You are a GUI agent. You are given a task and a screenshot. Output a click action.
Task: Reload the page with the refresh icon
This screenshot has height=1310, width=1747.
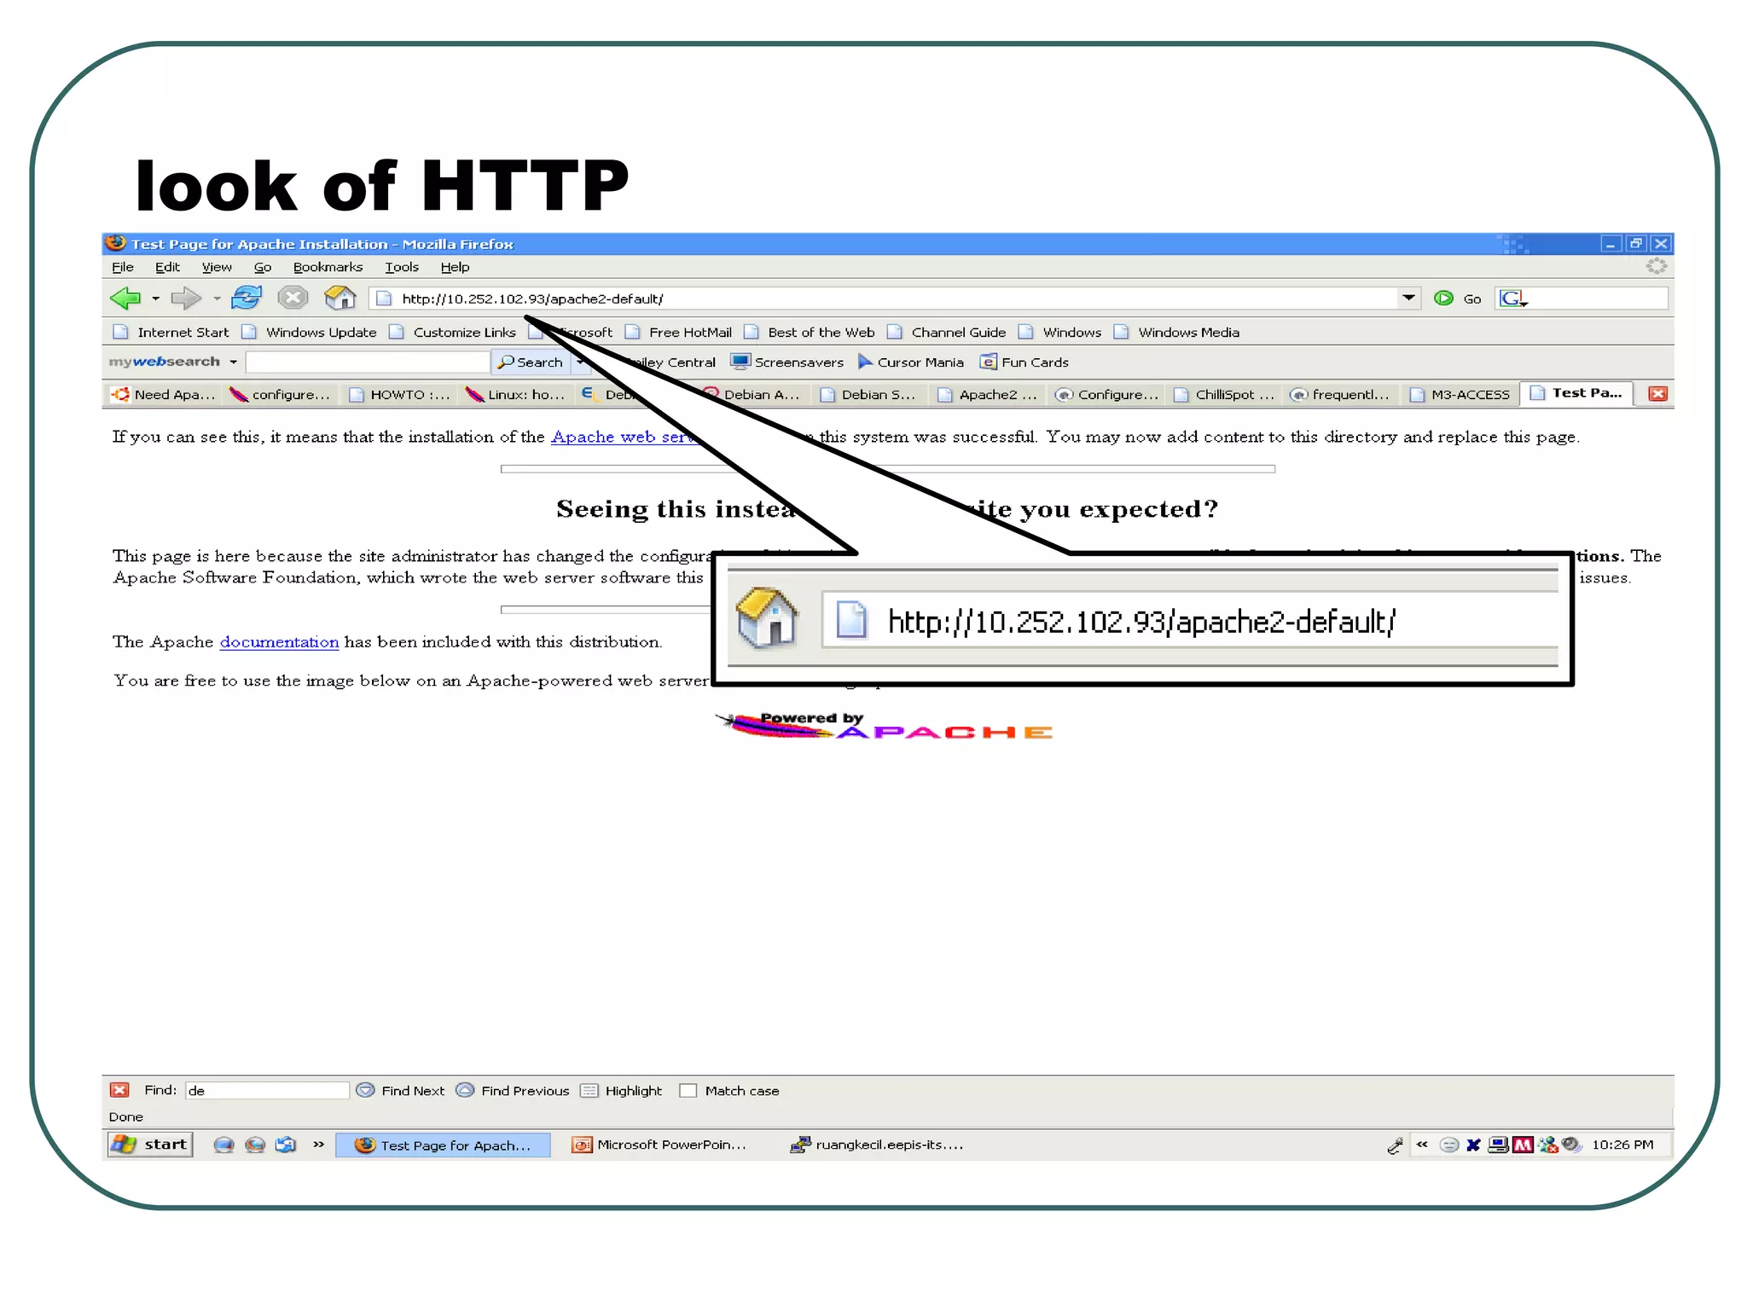247,298
